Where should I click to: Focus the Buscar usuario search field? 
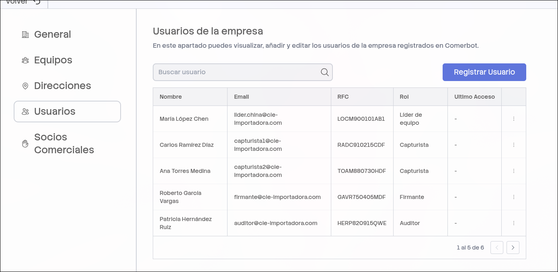pyautogui.click(x=243, y=72)
